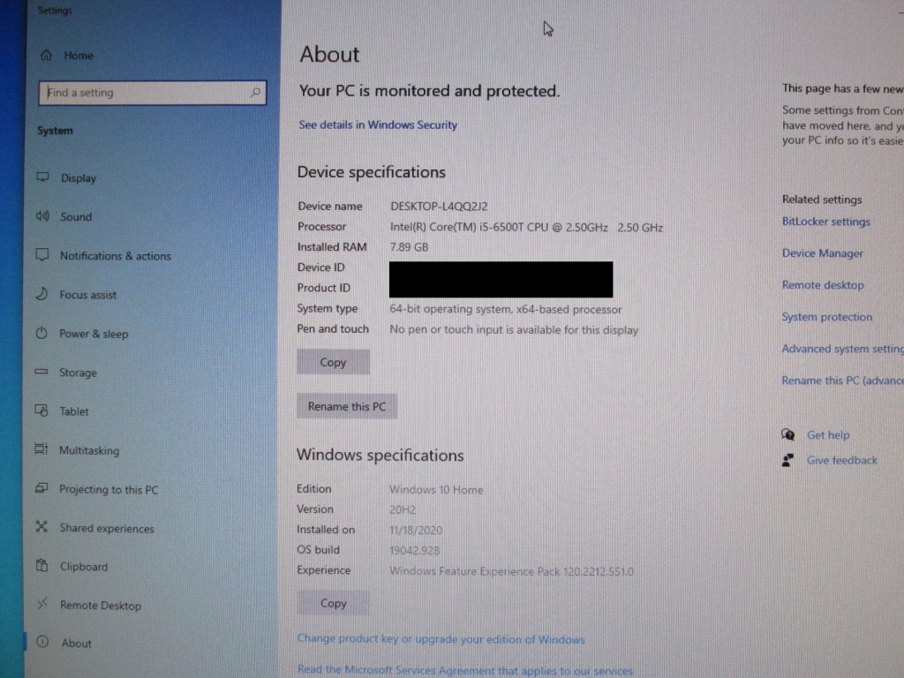Select device name DESKTOP-L4QQ2J2
This screenshot has height=678, width=904.
point(439,207)
